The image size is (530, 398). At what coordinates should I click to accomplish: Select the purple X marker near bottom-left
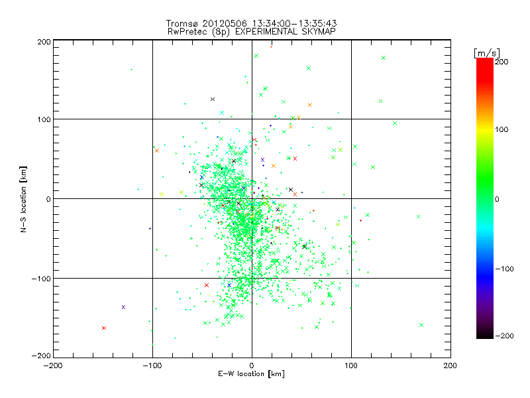pyautogui.click(x=123, y=307)
